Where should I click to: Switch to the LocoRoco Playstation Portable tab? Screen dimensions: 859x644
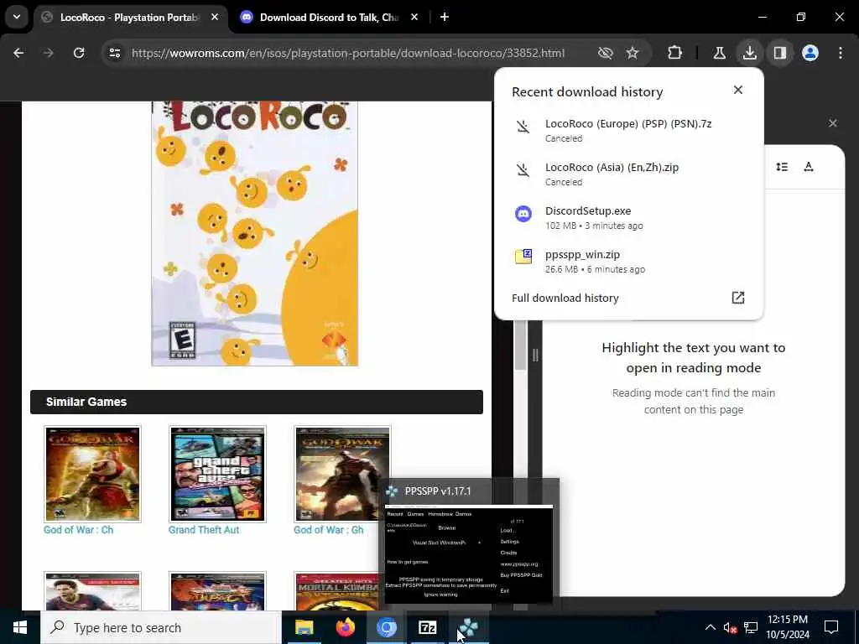coord(130,18)
